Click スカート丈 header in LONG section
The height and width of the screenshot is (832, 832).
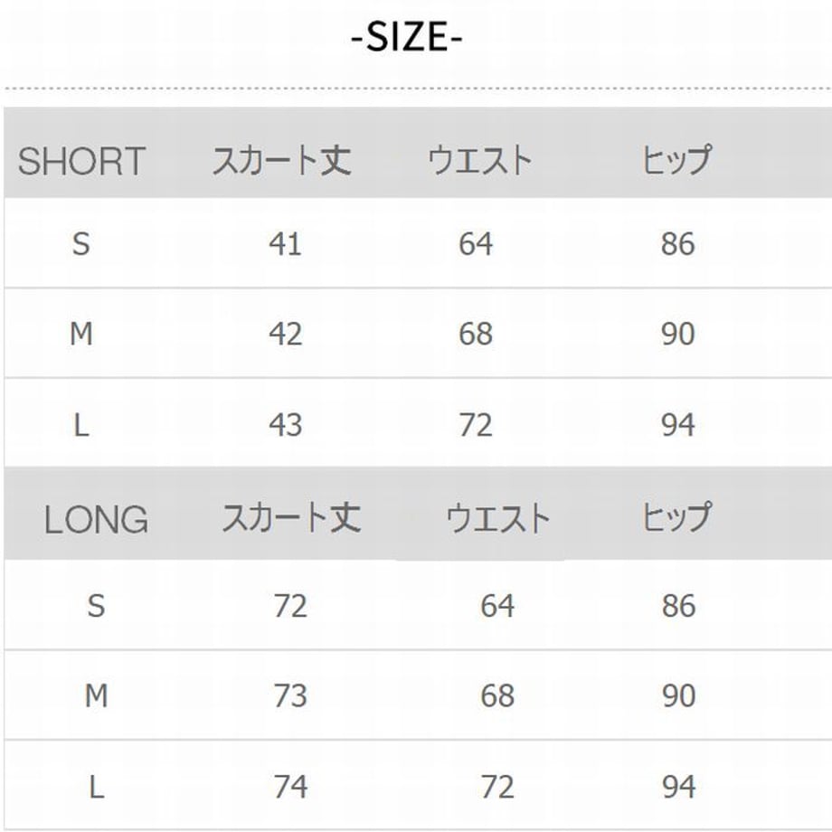coord(291,518)
